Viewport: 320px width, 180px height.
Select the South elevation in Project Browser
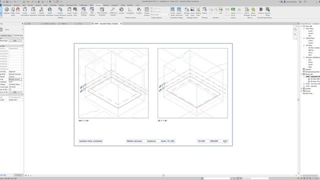point(310,64)
